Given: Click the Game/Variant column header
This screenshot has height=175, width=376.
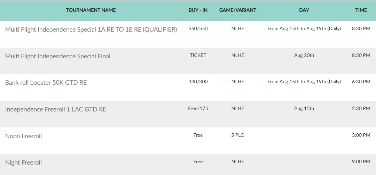Looking at the screenshot, I should click(x=238, y=10).
